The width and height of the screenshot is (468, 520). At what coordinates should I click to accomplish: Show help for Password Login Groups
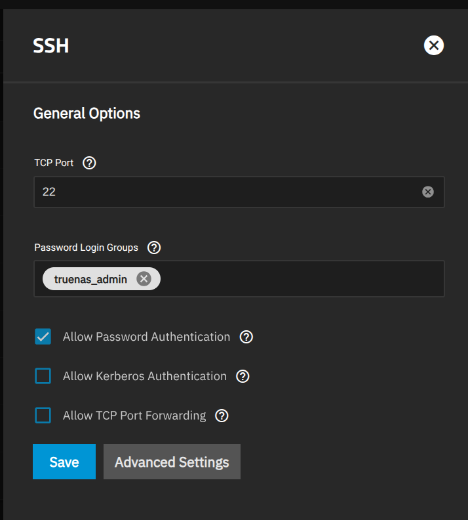(154, 248)
